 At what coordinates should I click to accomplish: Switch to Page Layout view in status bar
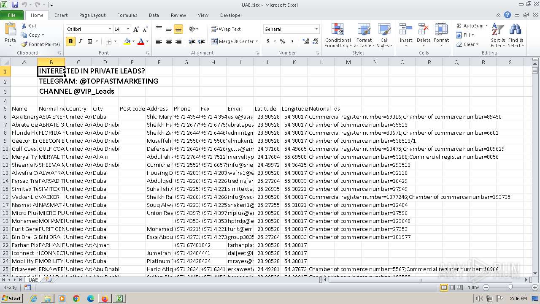(x=452, y=288)
